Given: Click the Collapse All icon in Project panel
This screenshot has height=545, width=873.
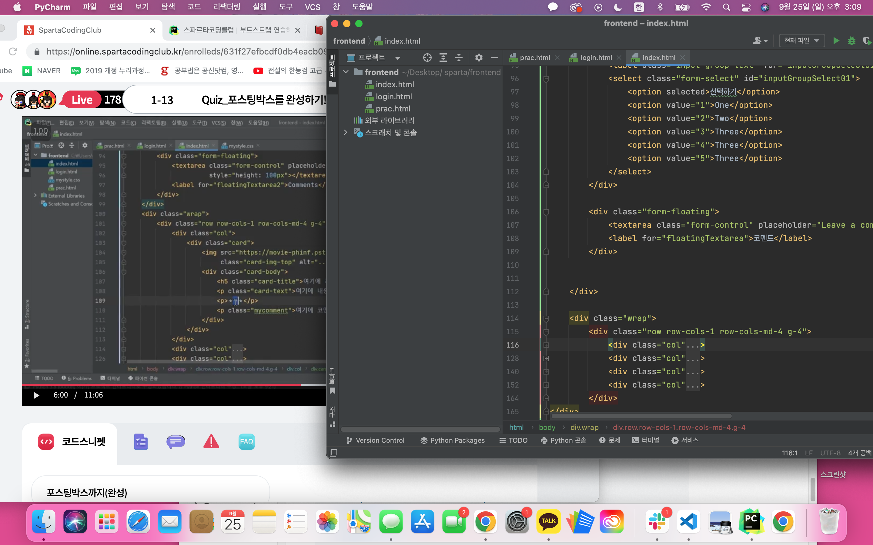Looking at the screenshot, I should pyautogui.click(x=459, y=58).
